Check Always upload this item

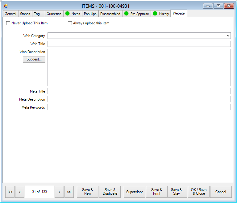pos(70,23)
